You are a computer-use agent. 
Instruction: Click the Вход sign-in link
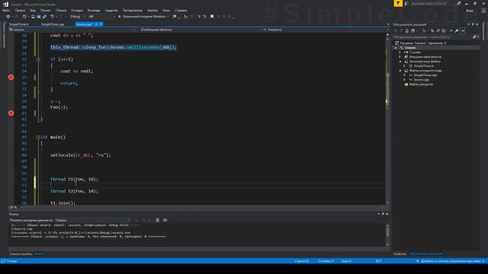470,10
